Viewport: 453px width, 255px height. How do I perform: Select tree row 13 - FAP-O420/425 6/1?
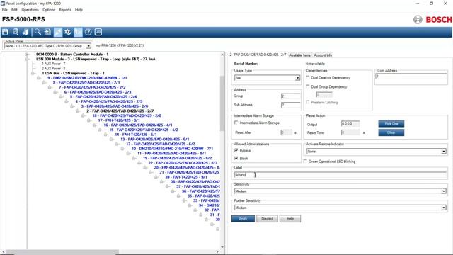tap(154, 140)
